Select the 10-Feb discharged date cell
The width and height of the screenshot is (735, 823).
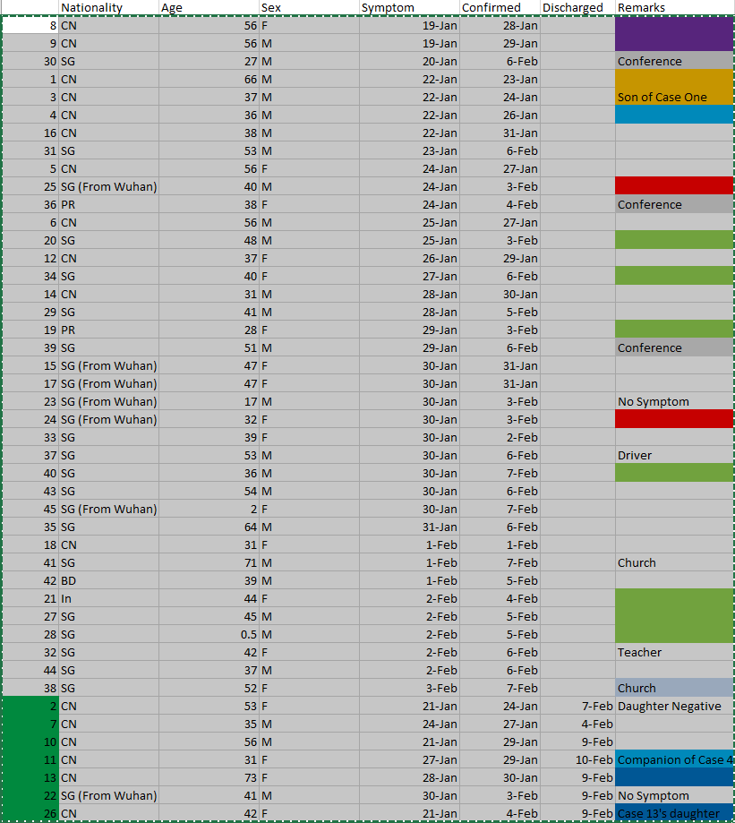pos(577,759)
